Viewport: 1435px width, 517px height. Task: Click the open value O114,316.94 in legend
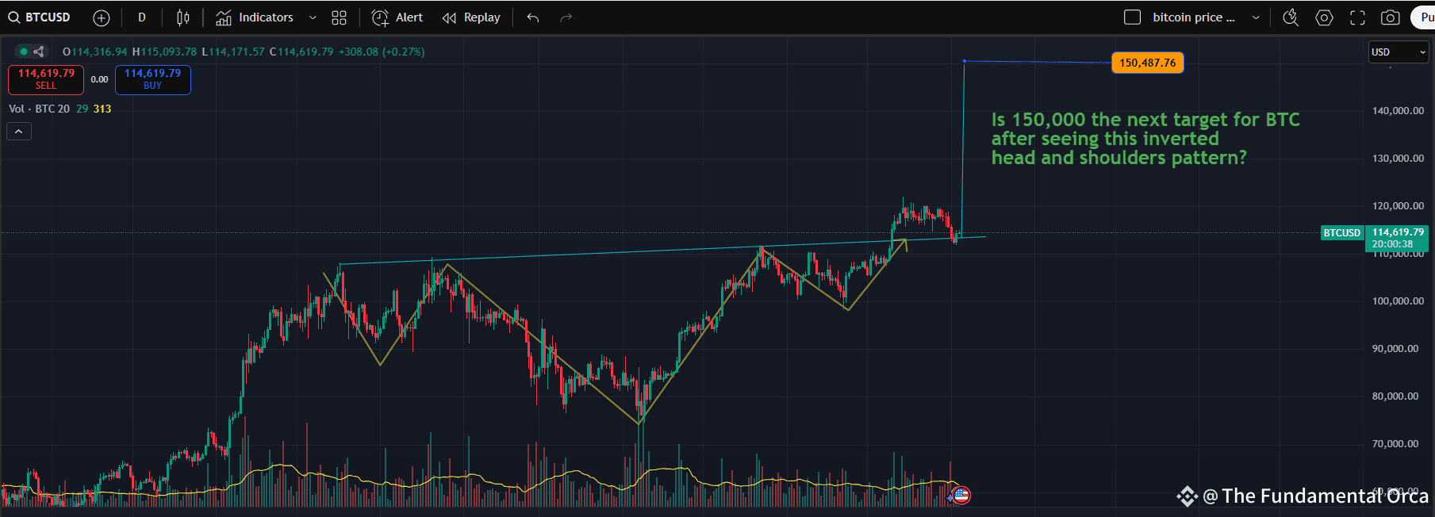coord(94,52)
